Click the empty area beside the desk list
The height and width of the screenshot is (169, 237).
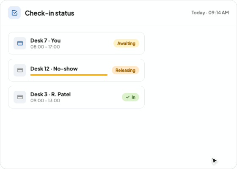[x=190, y=90]
